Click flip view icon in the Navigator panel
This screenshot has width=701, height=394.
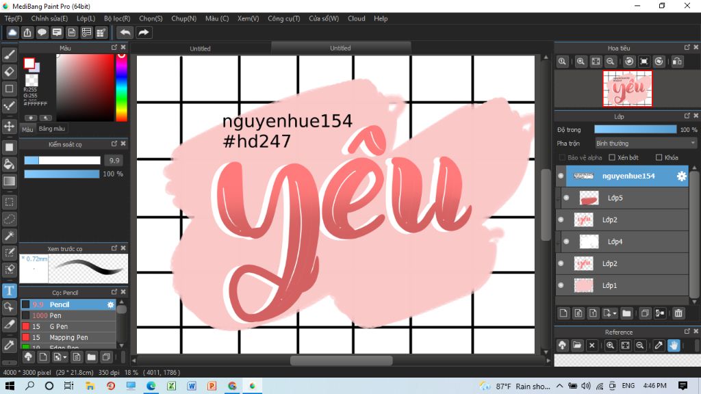(x=677, y=62)
